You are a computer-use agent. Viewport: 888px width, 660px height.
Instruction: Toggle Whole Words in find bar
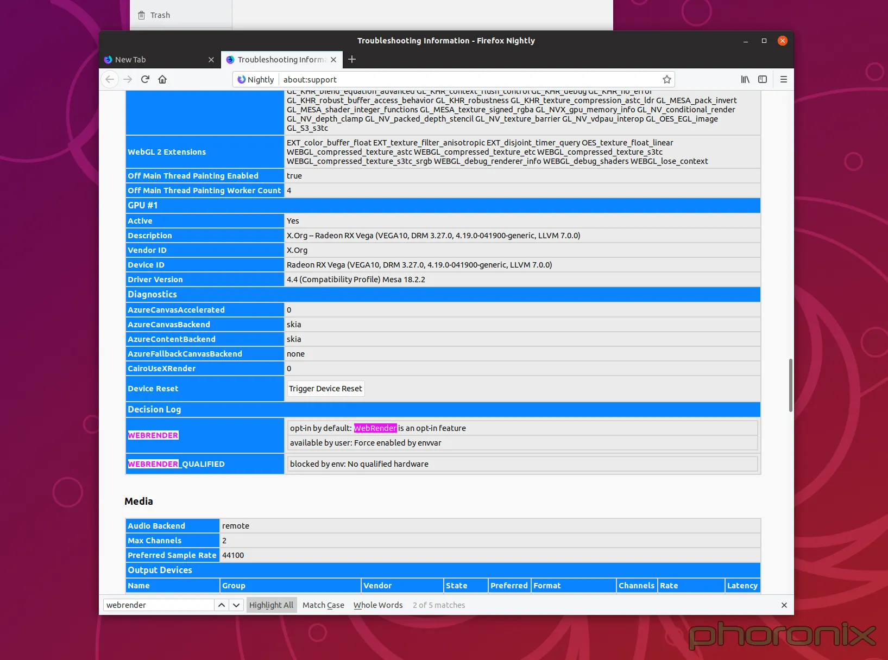pyautogui.click(x=378, y=605)
